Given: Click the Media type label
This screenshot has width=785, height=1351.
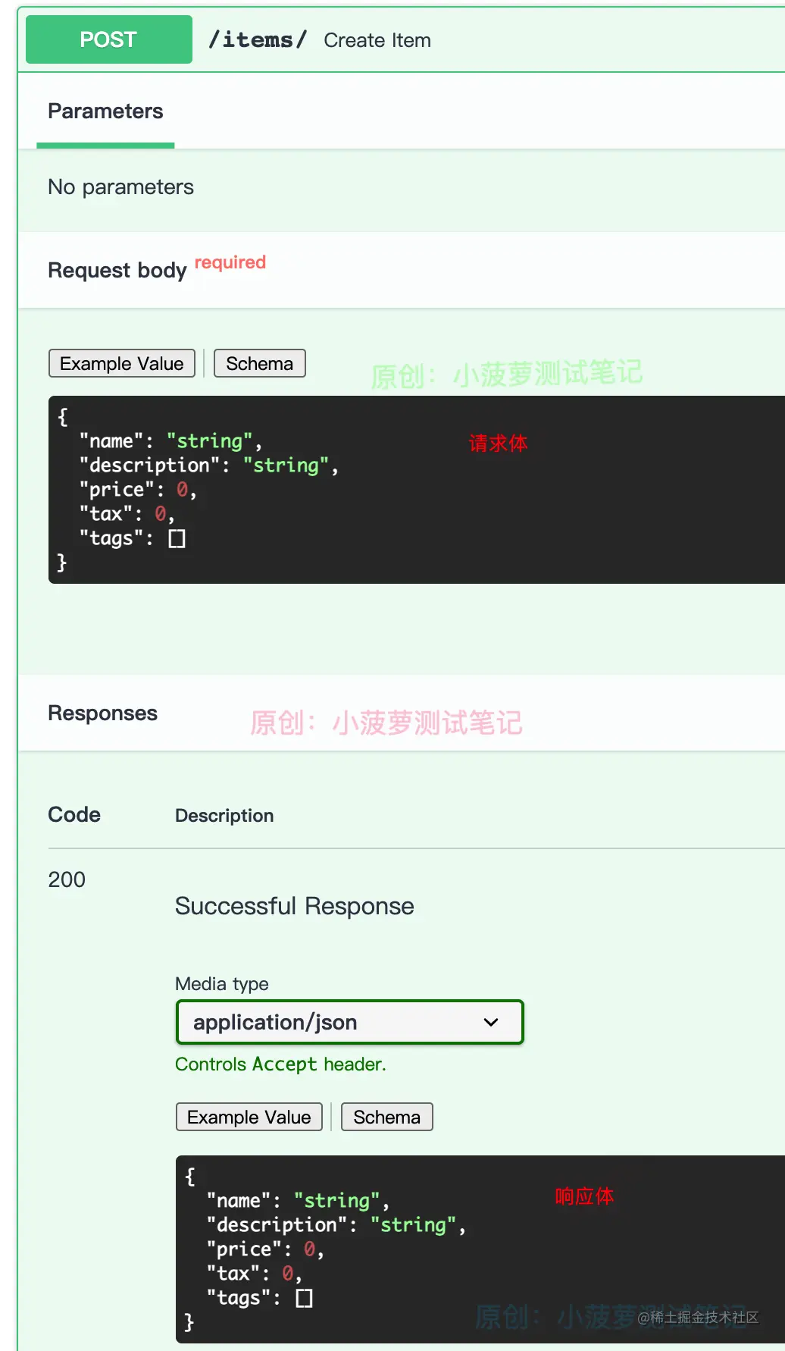Looking at the screenshot, I should click(x=222, y=984).
